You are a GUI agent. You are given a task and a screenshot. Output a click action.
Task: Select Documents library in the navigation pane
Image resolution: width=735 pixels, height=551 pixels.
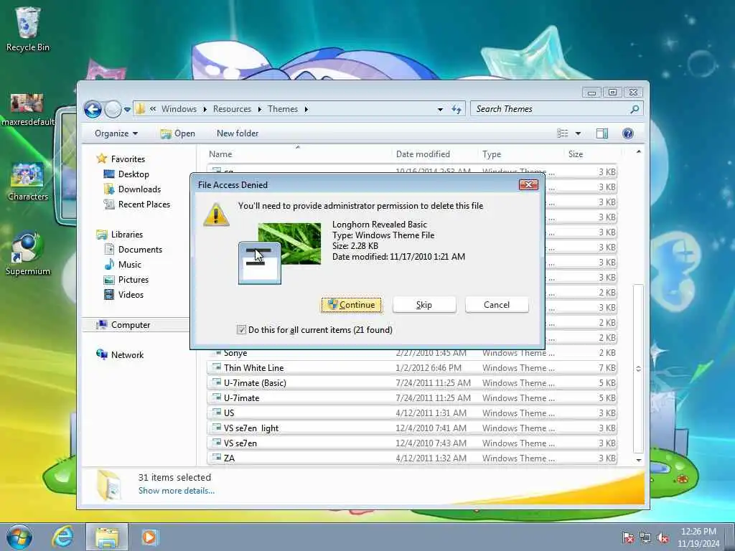pos(133,250)
